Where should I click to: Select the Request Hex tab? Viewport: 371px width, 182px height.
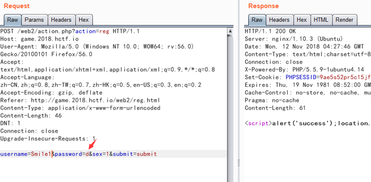[84, 20]
